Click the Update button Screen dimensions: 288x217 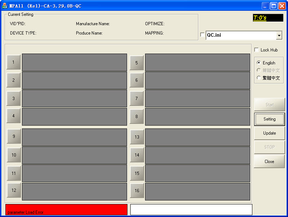pos(269,133)
